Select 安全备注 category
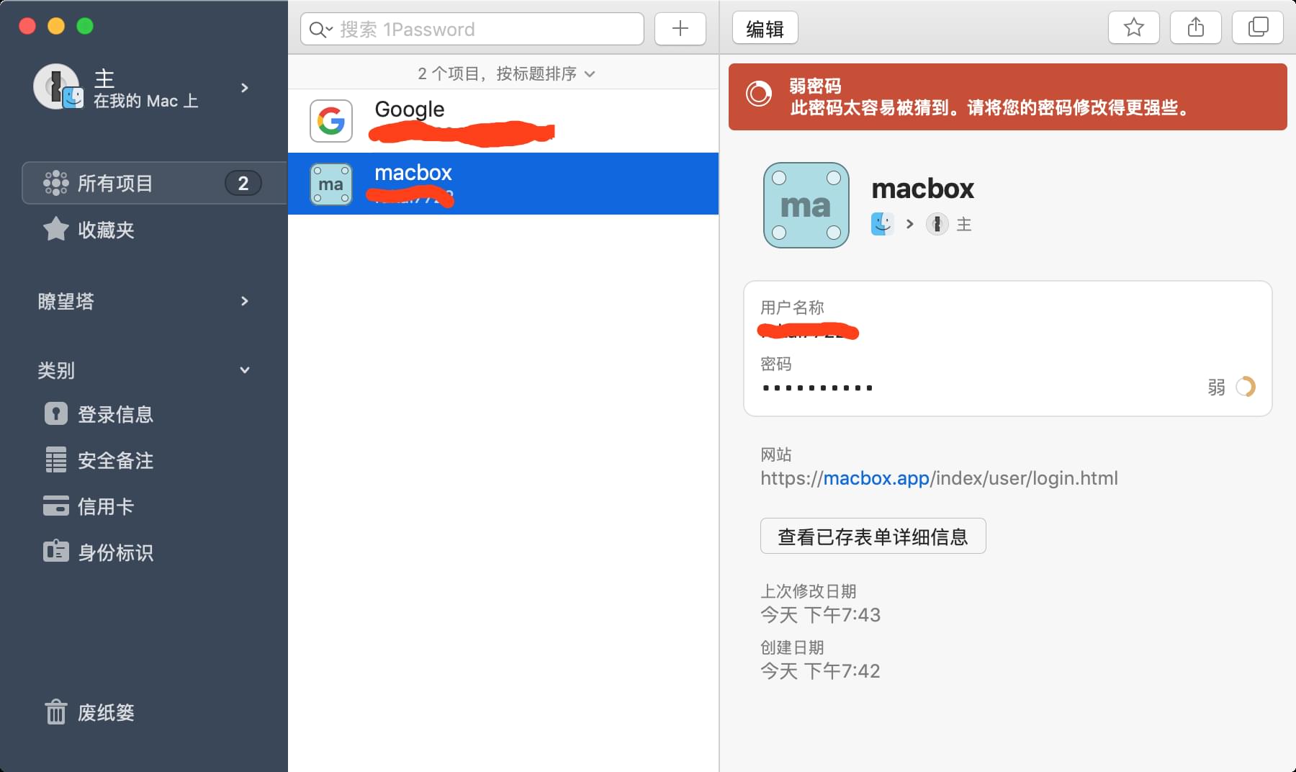 pos(115,460)
